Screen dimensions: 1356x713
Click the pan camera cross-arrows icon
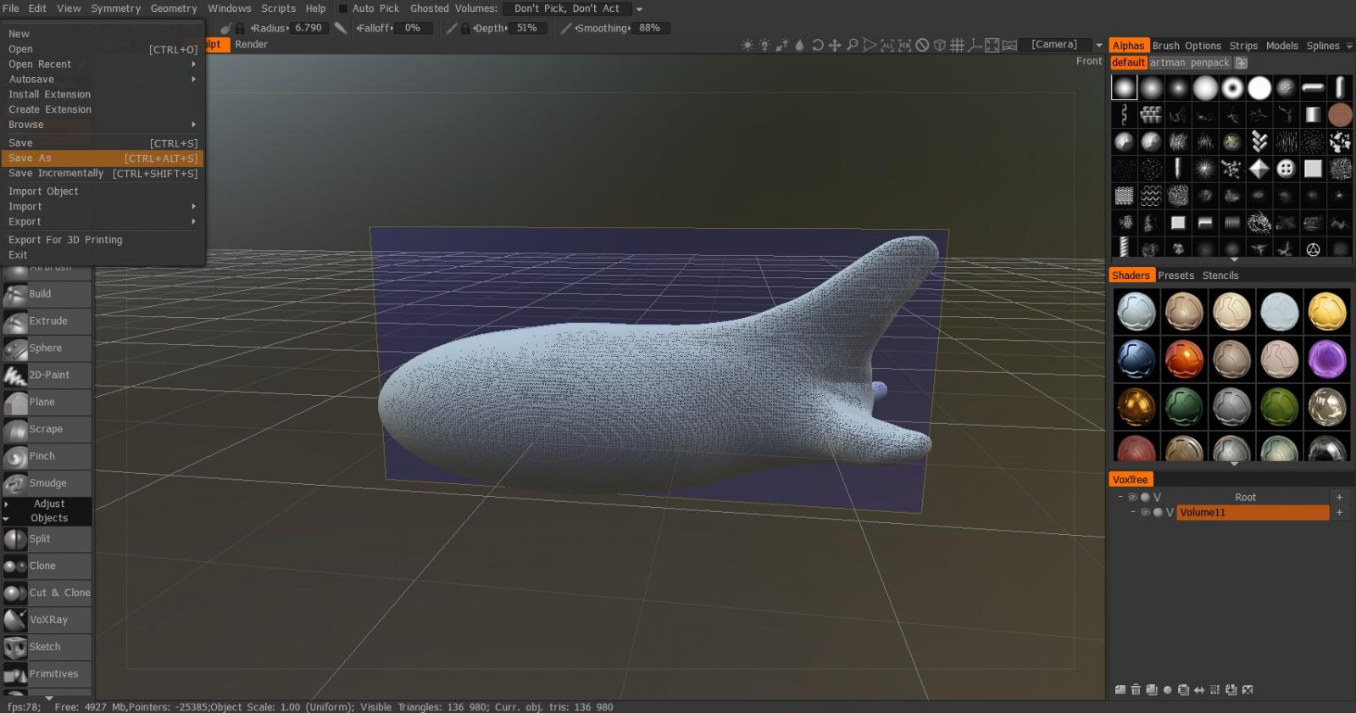point(835,45)
